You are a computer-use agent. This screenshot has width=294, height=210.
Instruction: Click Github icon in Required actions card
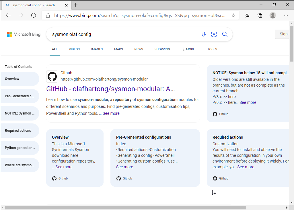[x=215, y=178]
